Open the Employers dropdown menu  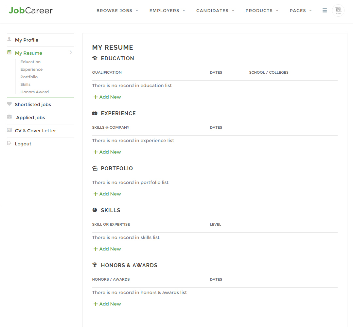pyautogui.click(x=167, y=11)
